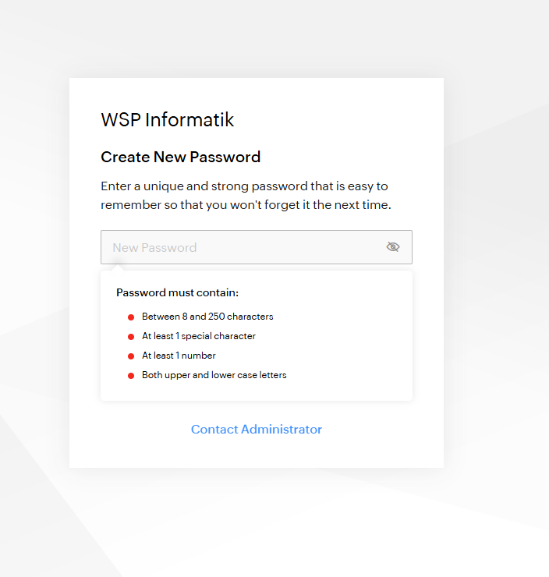Click the "Password must contain:" label
This screenshot has height=577, width=549.
177,293
